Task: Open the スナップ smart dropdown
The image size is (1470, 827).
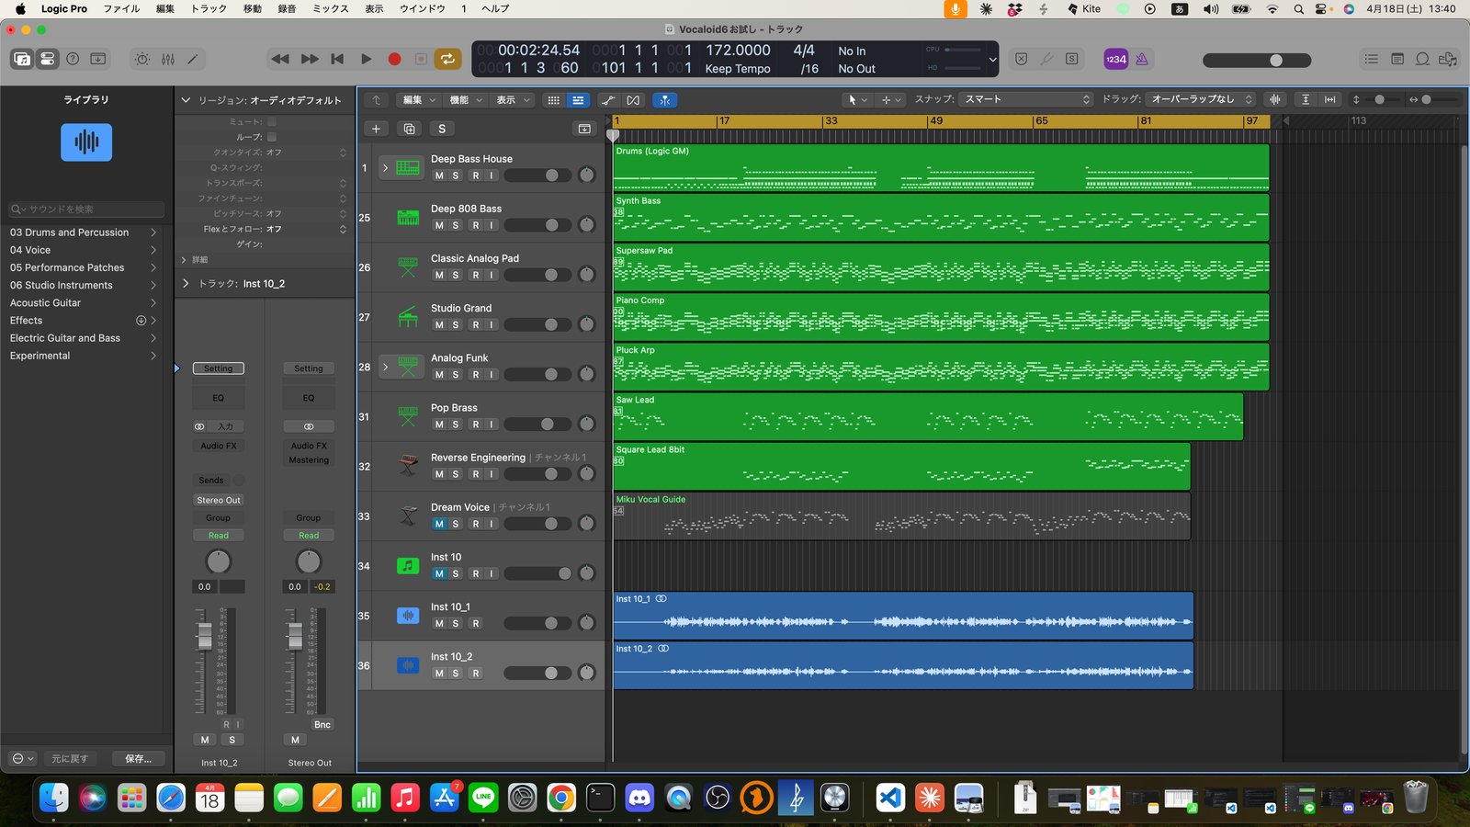Action: point(1026,99)
